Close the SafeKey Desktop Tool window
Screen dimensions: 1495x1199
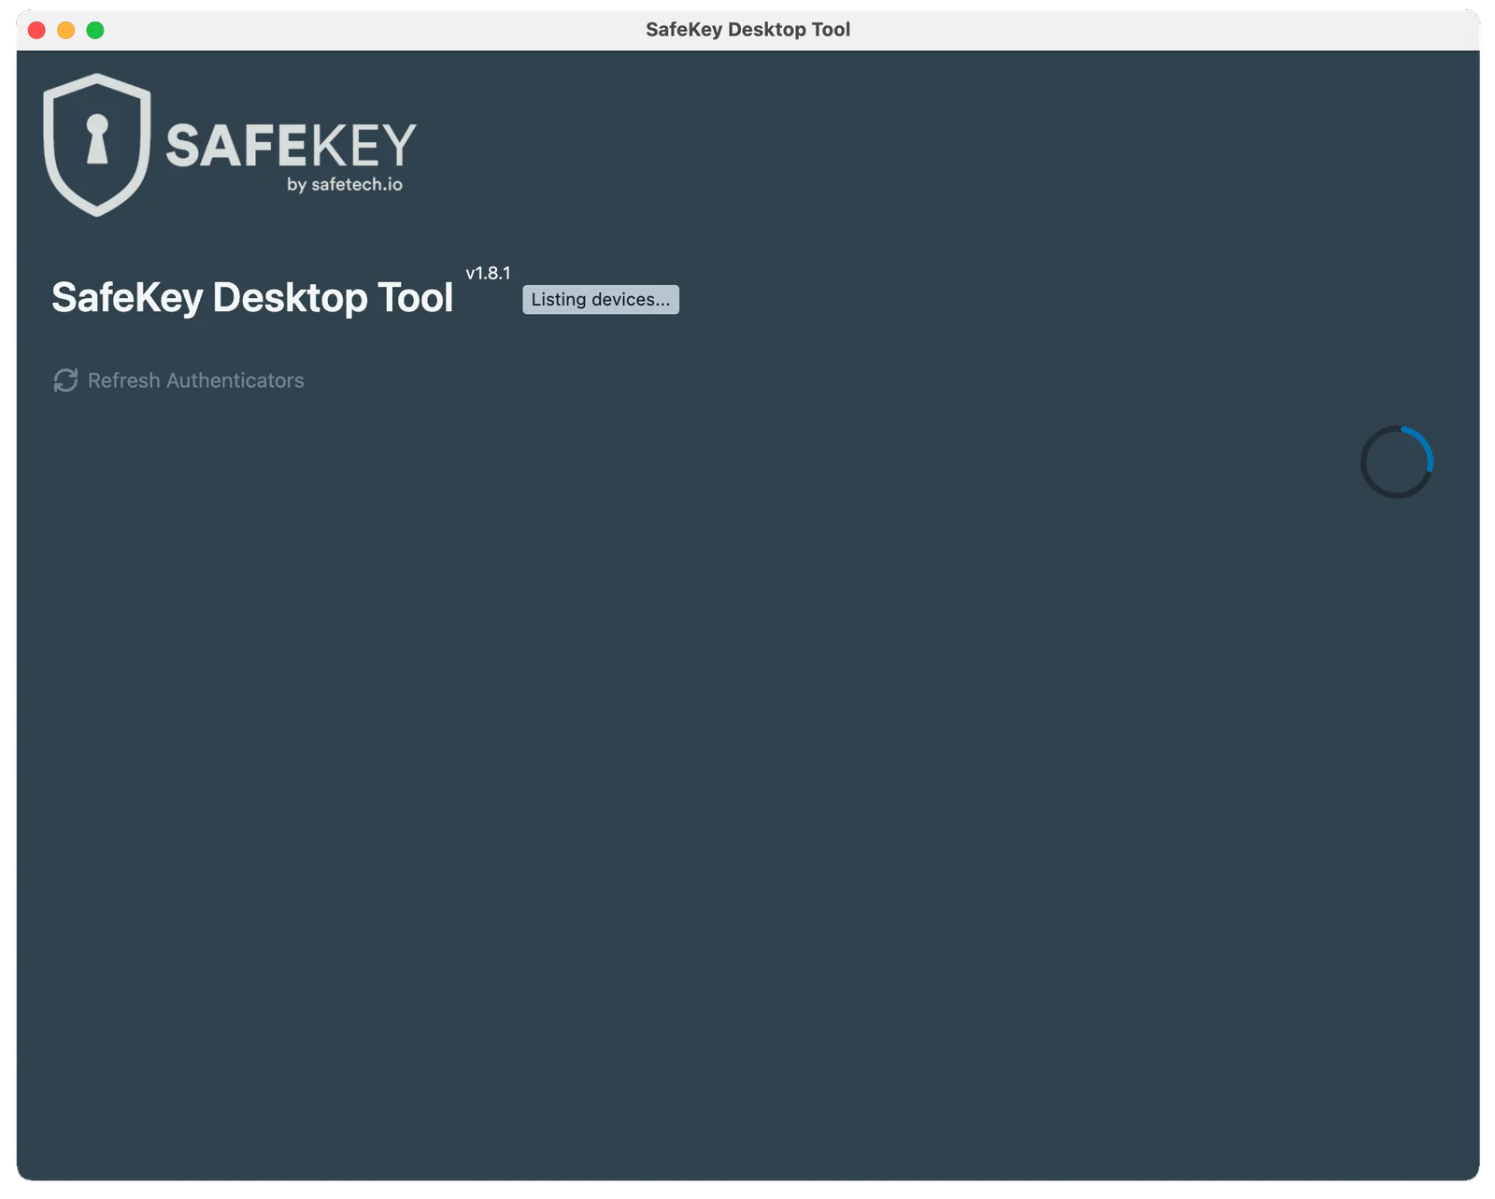(x=37, y=30)
